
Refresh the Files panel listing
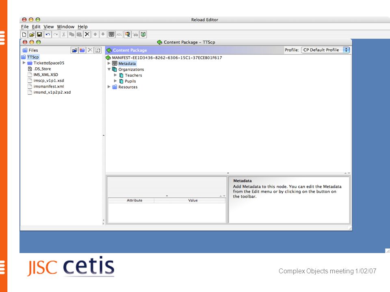98,50
